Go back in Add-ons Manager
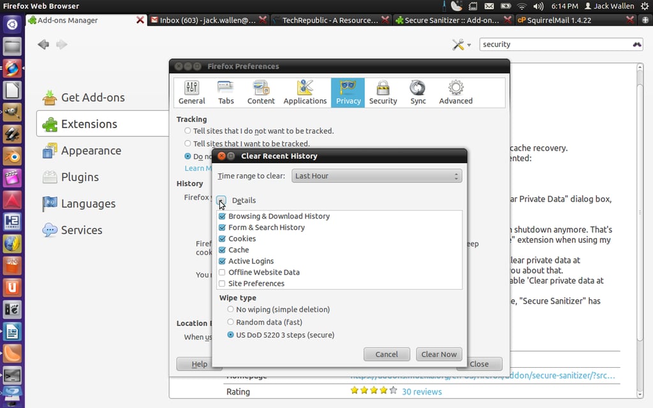 click(x=43, y=44)
